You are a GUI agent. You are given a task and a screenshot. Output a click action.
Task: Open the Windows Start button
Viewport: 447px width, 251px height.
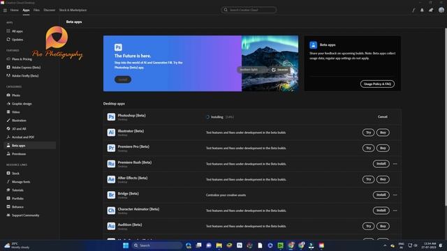pyautogui.click(x=126, y=245)
